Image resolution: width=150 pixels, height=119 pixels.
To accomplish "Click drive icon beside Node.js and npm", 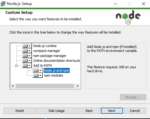I will [38, 70].
